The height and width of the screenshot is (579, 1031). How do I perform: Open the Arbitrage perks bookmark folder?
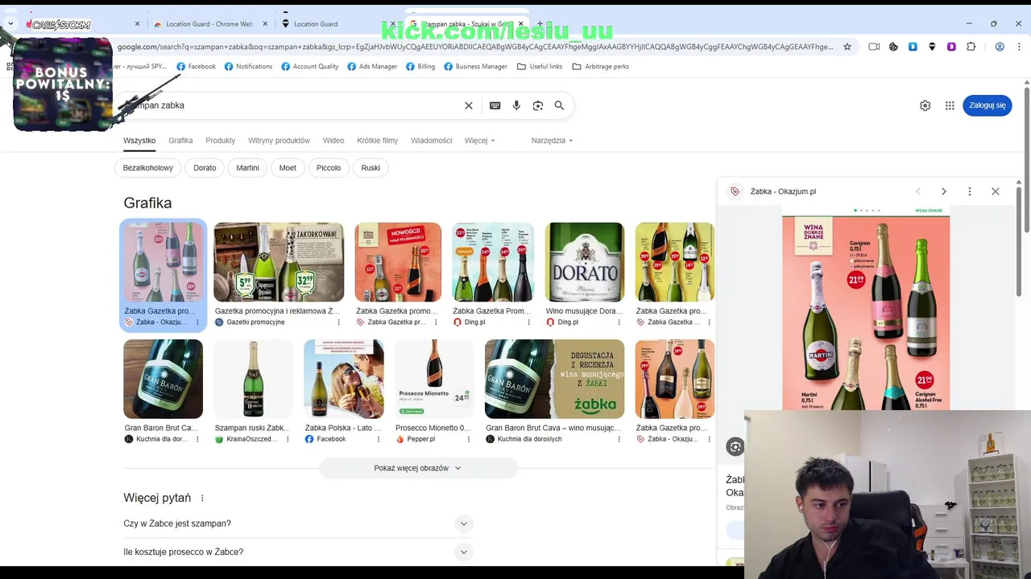[600, 67]
